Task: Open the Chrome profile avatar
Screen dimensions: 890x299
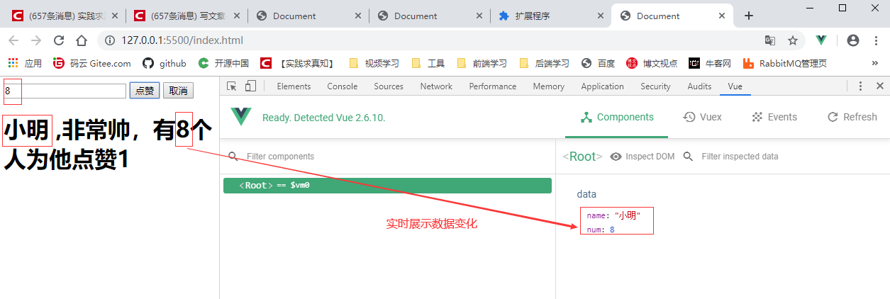Action: click(x=853, y=40)
